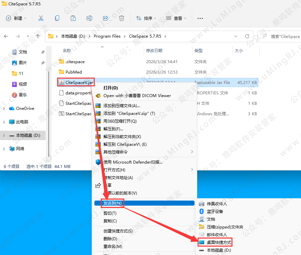This screenshot has width=301, height=255.
Task: Click the Rename icon in toolbar
Action: [x=89, y=18]
